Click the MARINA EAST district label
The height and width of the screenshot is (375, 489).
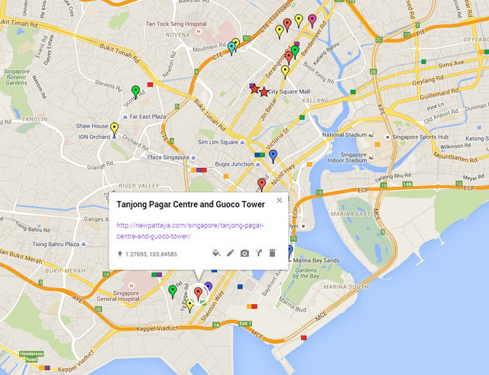tap(350, 214)
